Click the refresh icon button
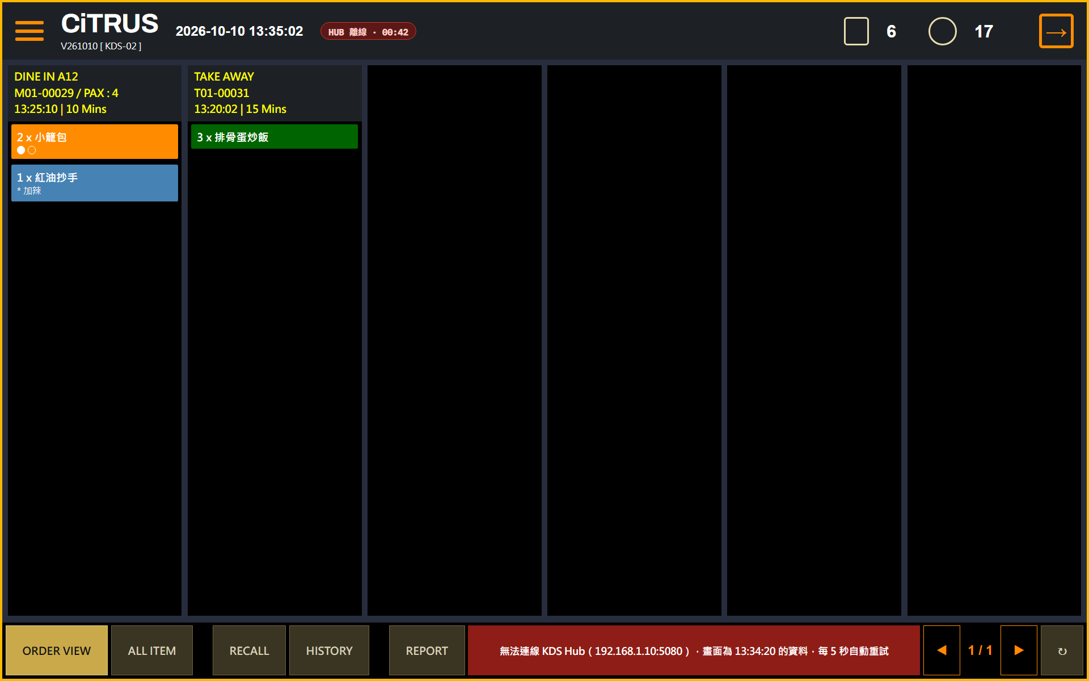The width and height of the screenshot is (1089, 681). coord(1062,650)
